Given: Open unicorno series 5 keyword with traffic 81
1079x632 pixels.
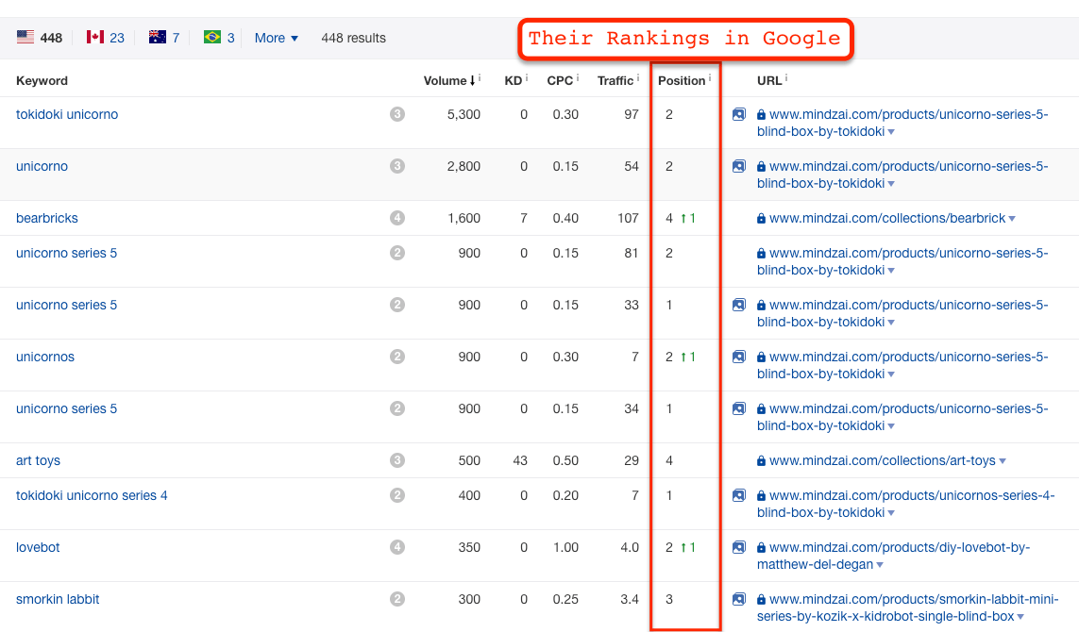Looking at the screenshot, I should click(x=67, y=253).
